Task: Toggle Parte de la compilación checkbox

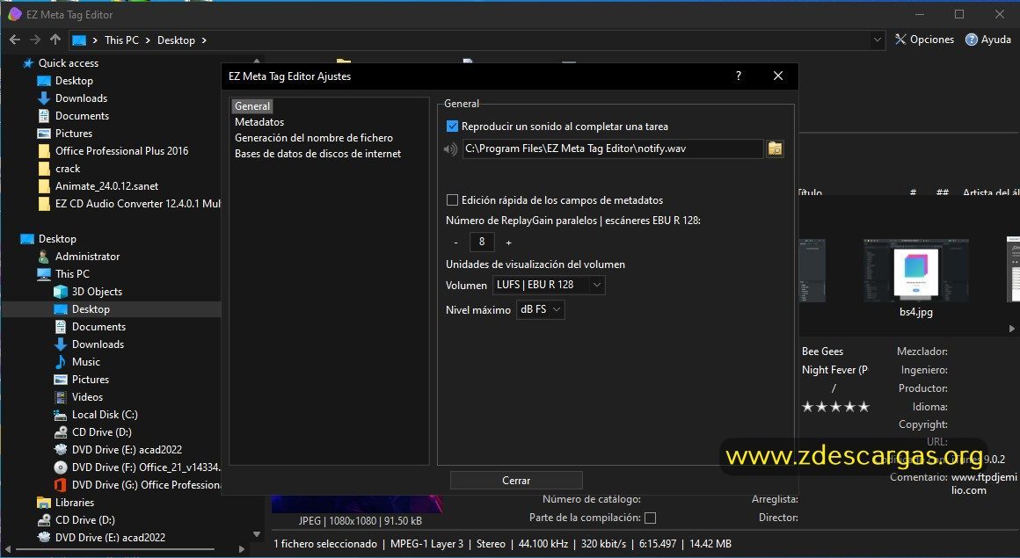Action: click(x=650, y=518)
